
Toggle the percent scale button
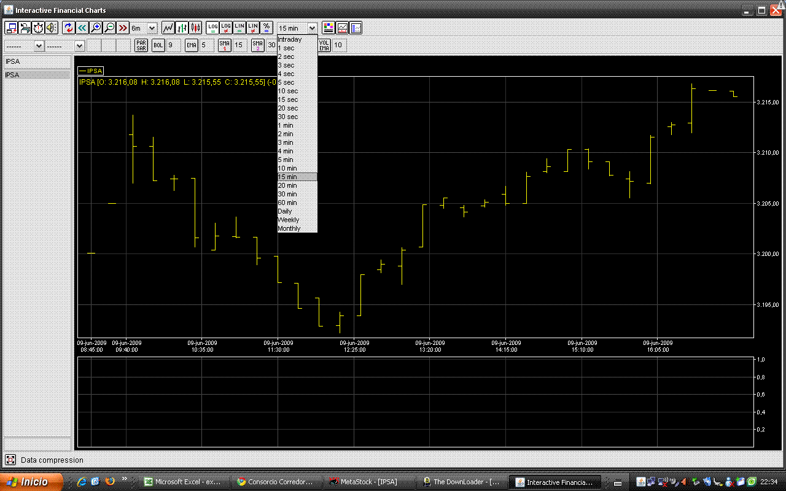pyautogui.click(x=267, y=28)
